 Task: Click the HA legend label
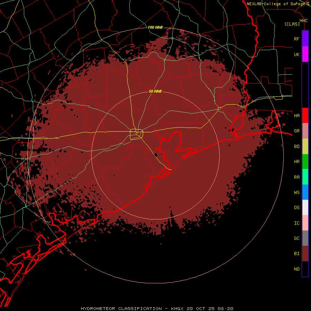296,116
